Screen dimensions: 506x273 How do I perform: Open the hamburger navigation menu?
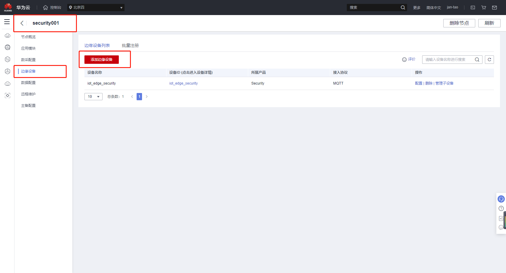7,22
